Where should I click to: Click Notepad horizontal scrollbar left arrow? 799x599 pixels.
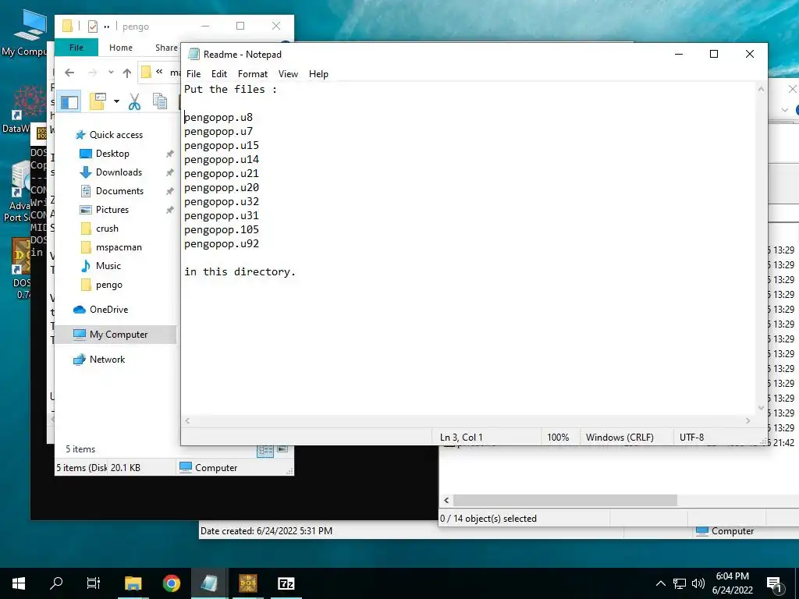point(187,420)
